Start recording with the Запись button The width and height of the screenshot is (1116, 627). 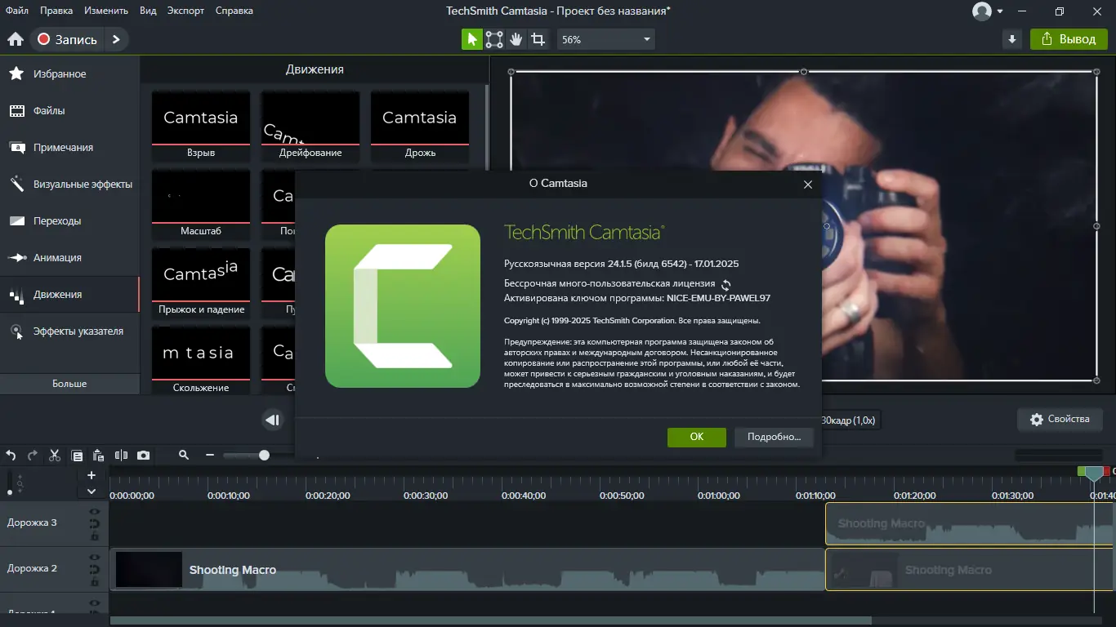point(68,39)
